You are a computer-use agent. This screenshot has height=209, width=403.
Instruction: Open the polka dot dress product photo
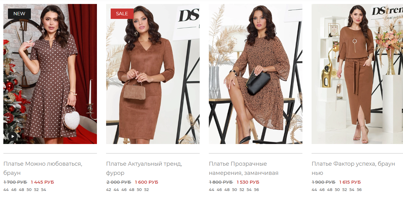[x=50, y=74]
